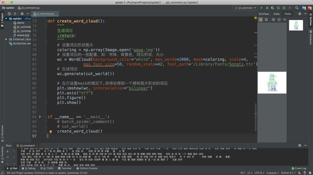Run with coverage icon in toolbar
The height and width of the screenshot is (175, 313).
(273, 8)
